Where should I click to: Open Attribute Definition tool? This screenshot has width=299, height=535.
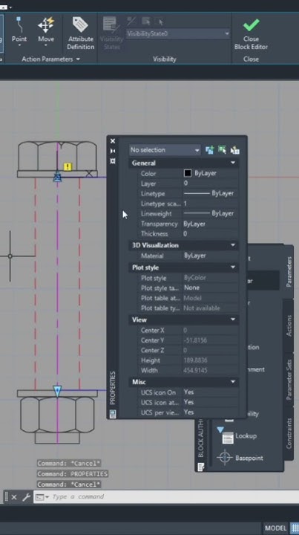coord(80,33)
